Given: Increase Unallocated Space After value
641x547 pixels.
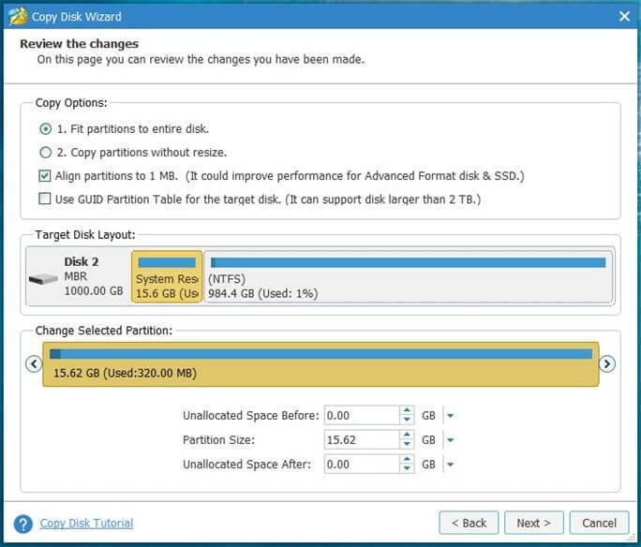Looking at the screenshot, I should point(407,460).
